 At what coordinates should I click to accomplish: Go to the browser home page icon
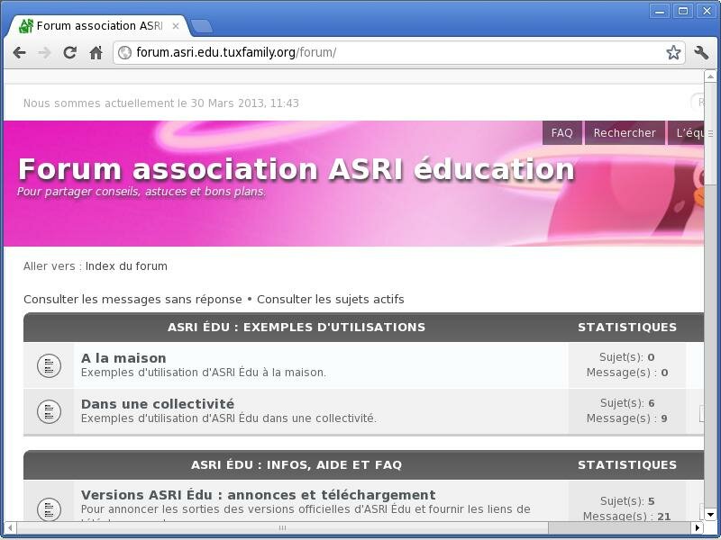click(96, 53)
